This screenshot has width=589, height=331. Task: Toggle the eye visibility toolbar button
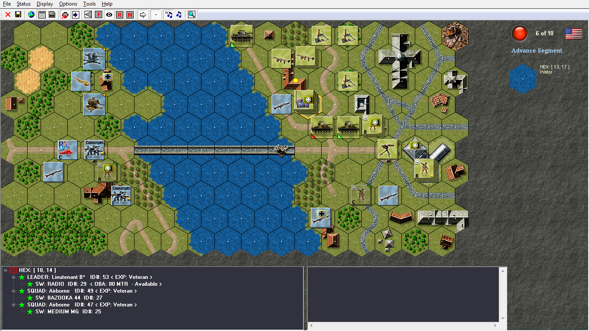coord(109,15)
